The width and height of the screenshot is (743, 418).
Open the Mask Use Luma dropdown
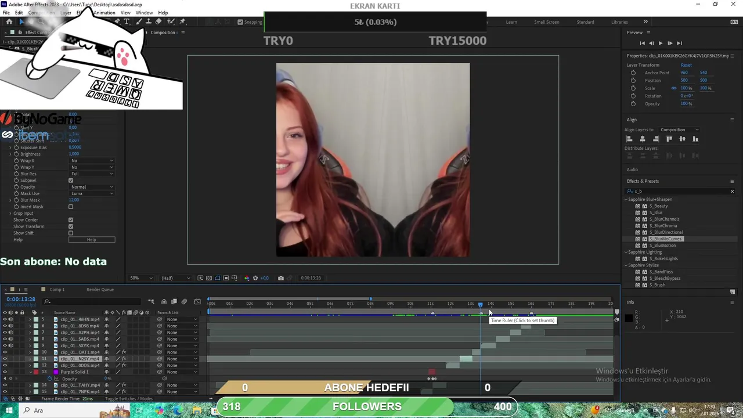(92, 193)
